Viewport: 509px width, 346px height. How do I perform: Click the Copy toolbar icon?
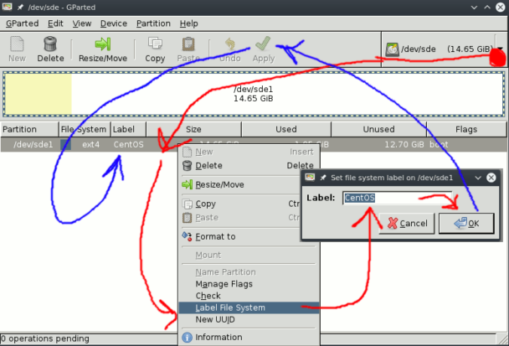coord(155,44)
